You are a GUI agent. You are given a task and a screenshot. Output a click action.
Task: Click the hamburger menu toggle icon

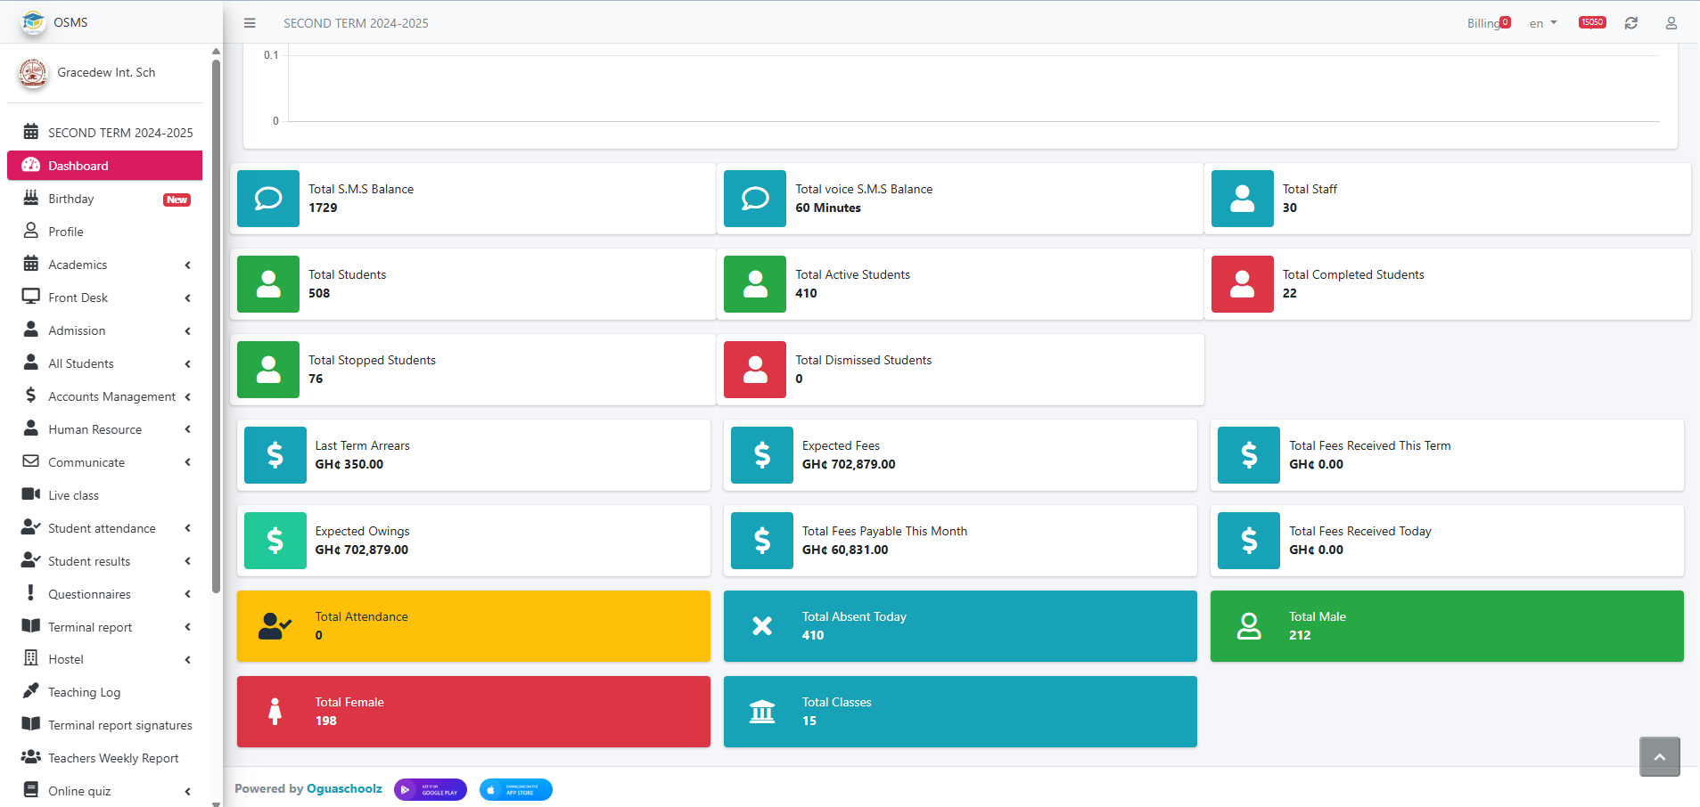pyautogui.click(x=250, y=23)
